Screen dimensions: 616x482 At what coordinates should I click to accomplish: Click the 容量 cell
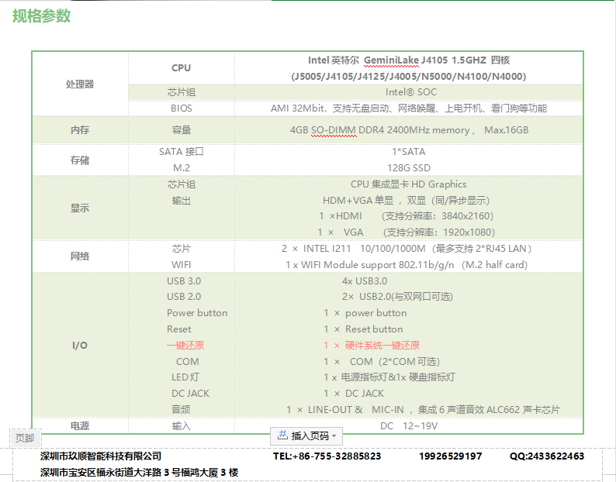coord(182,130)
